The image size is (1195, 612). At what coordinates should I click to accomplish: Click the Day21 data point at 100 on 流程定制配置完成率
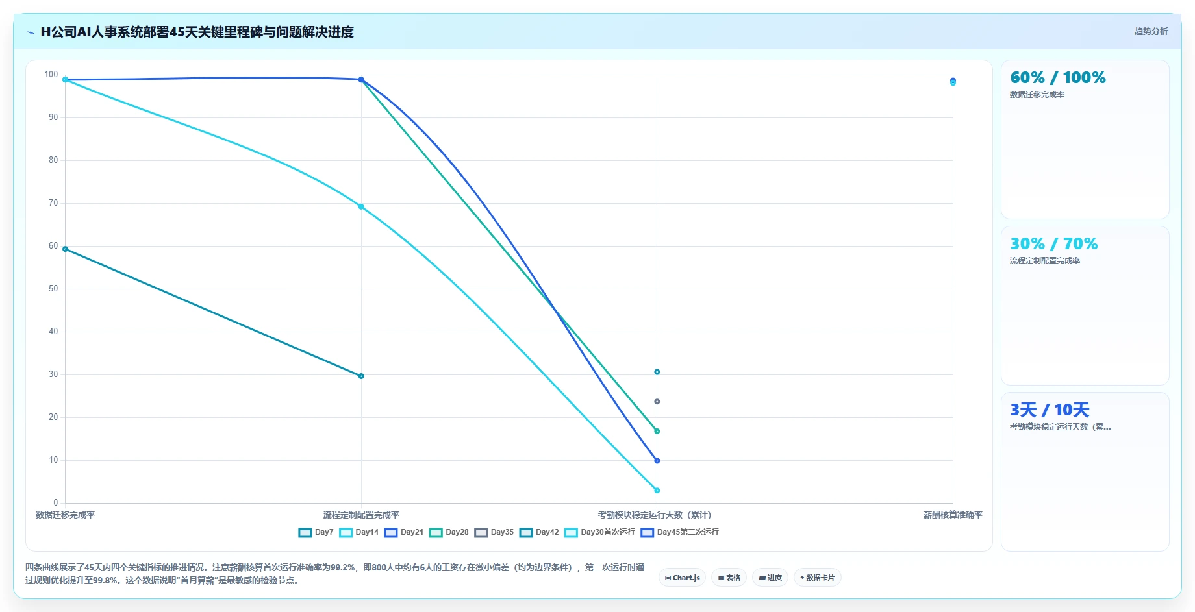point(361,80)
